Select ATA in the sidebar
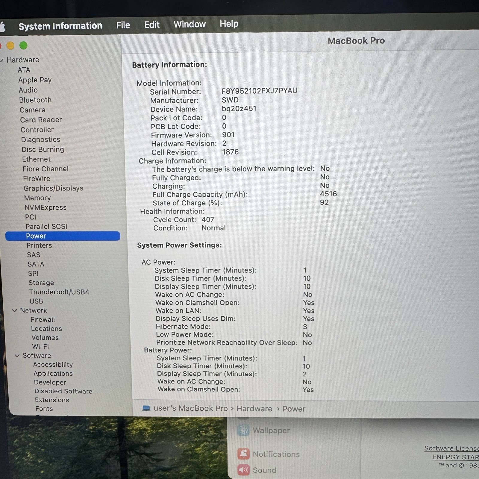The image size is (479, 479). [24, 70]
